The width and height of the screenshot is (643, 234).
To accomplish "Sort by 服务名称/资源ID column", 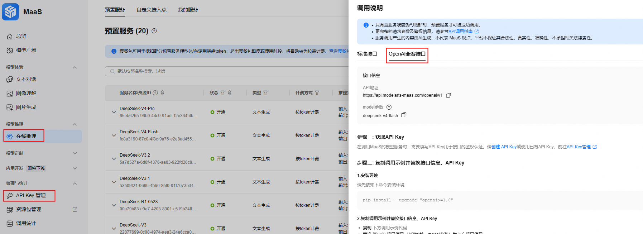I will [x=162, y=93].
